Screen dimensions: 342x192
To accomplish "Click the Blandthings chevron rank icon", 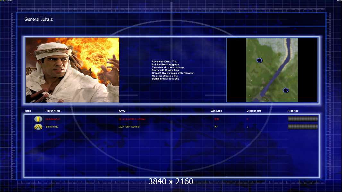I will (x=38, y=127).
